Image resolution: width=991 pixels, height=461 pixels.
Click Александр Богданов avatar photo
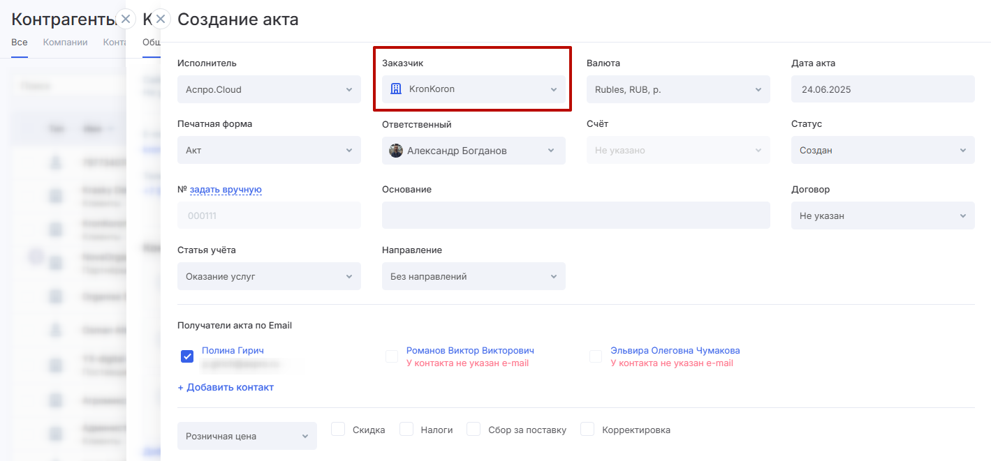396,151
